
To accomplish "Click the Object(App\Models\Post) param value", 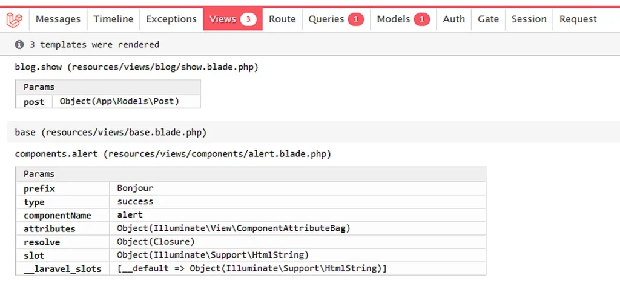I will 119,101.
